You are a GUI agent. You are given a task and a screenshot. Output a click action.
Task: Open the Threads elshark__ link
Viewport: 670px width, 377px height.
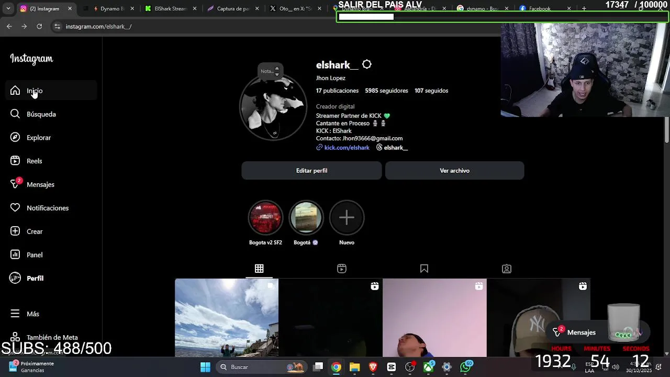pos(392,148)
